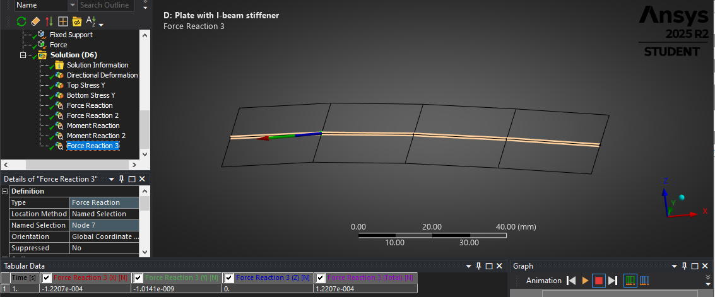Collapse the Definition section in Details
This screenshot has width=715, height=297.
coord(5,191)
